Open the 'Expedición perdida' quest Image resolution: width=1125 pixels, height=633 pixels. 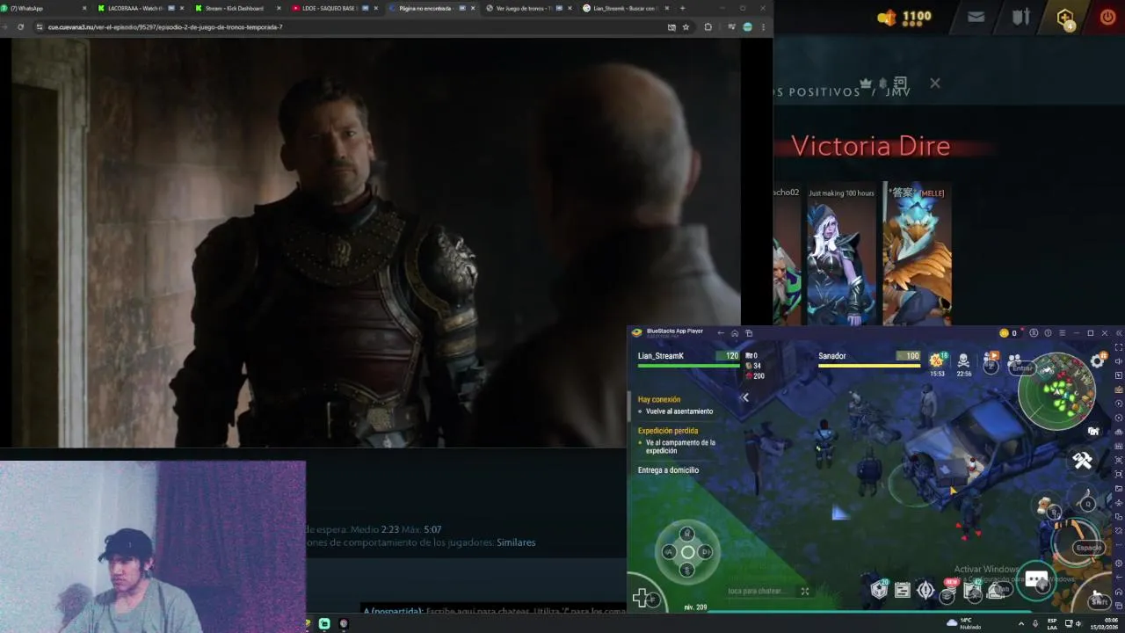pyautogui.click(x=668, y=431)
